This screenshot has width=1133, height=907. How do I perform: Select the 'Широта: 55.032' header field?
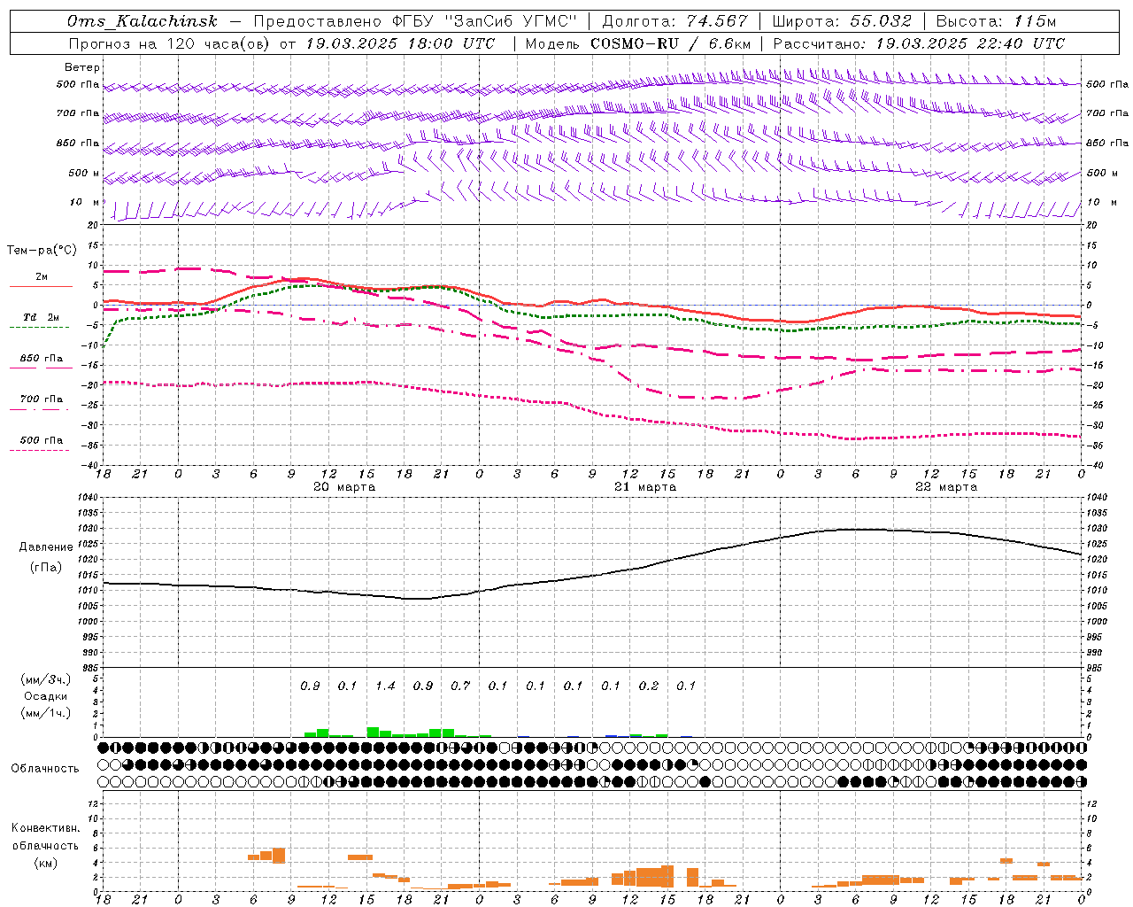click(x=842, y=21)
